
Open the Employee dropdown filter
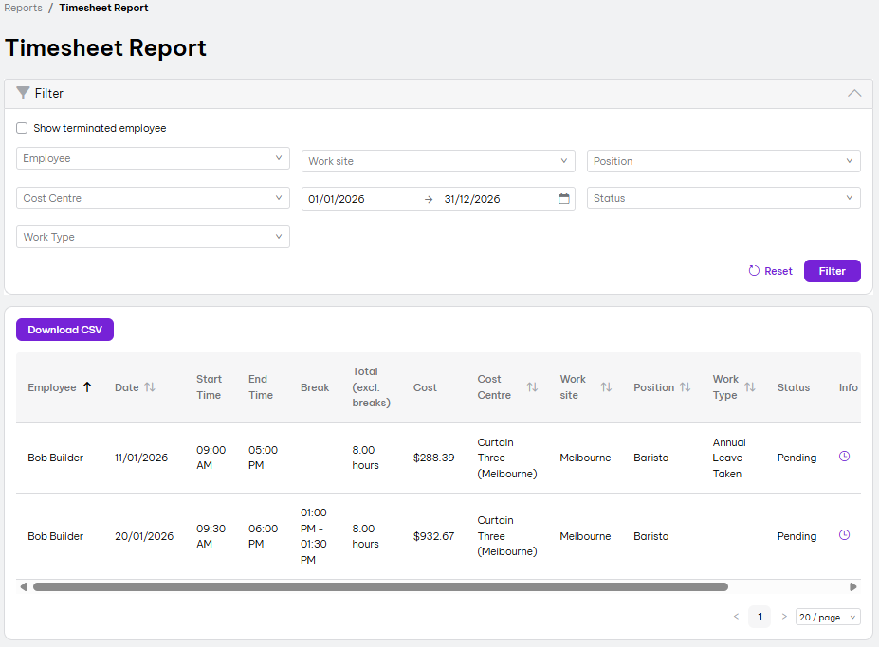[153, 158]
